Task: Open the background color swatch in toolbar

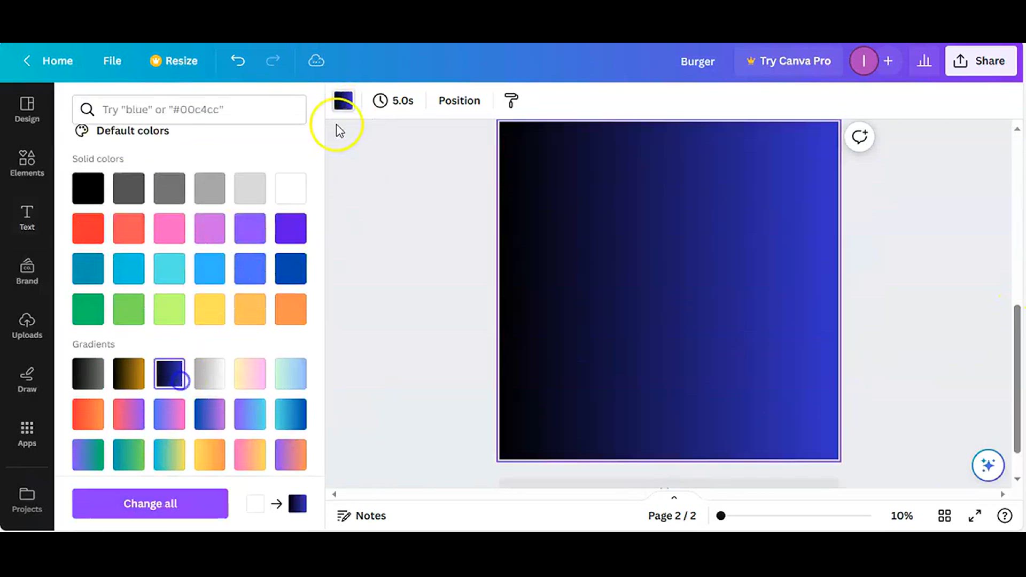Action: click(343, 100)
